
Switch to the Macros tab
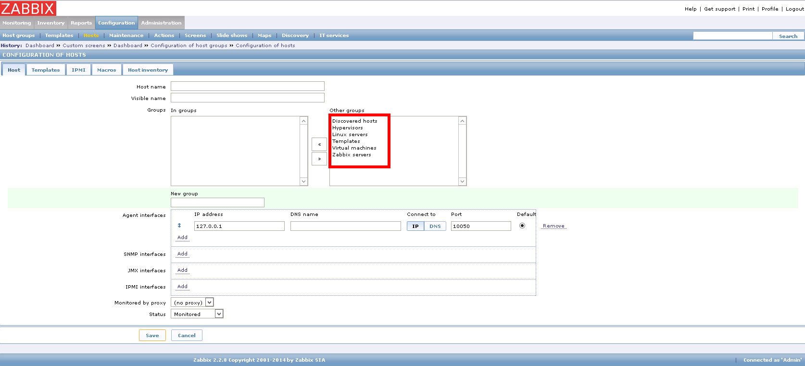(106, 70)
